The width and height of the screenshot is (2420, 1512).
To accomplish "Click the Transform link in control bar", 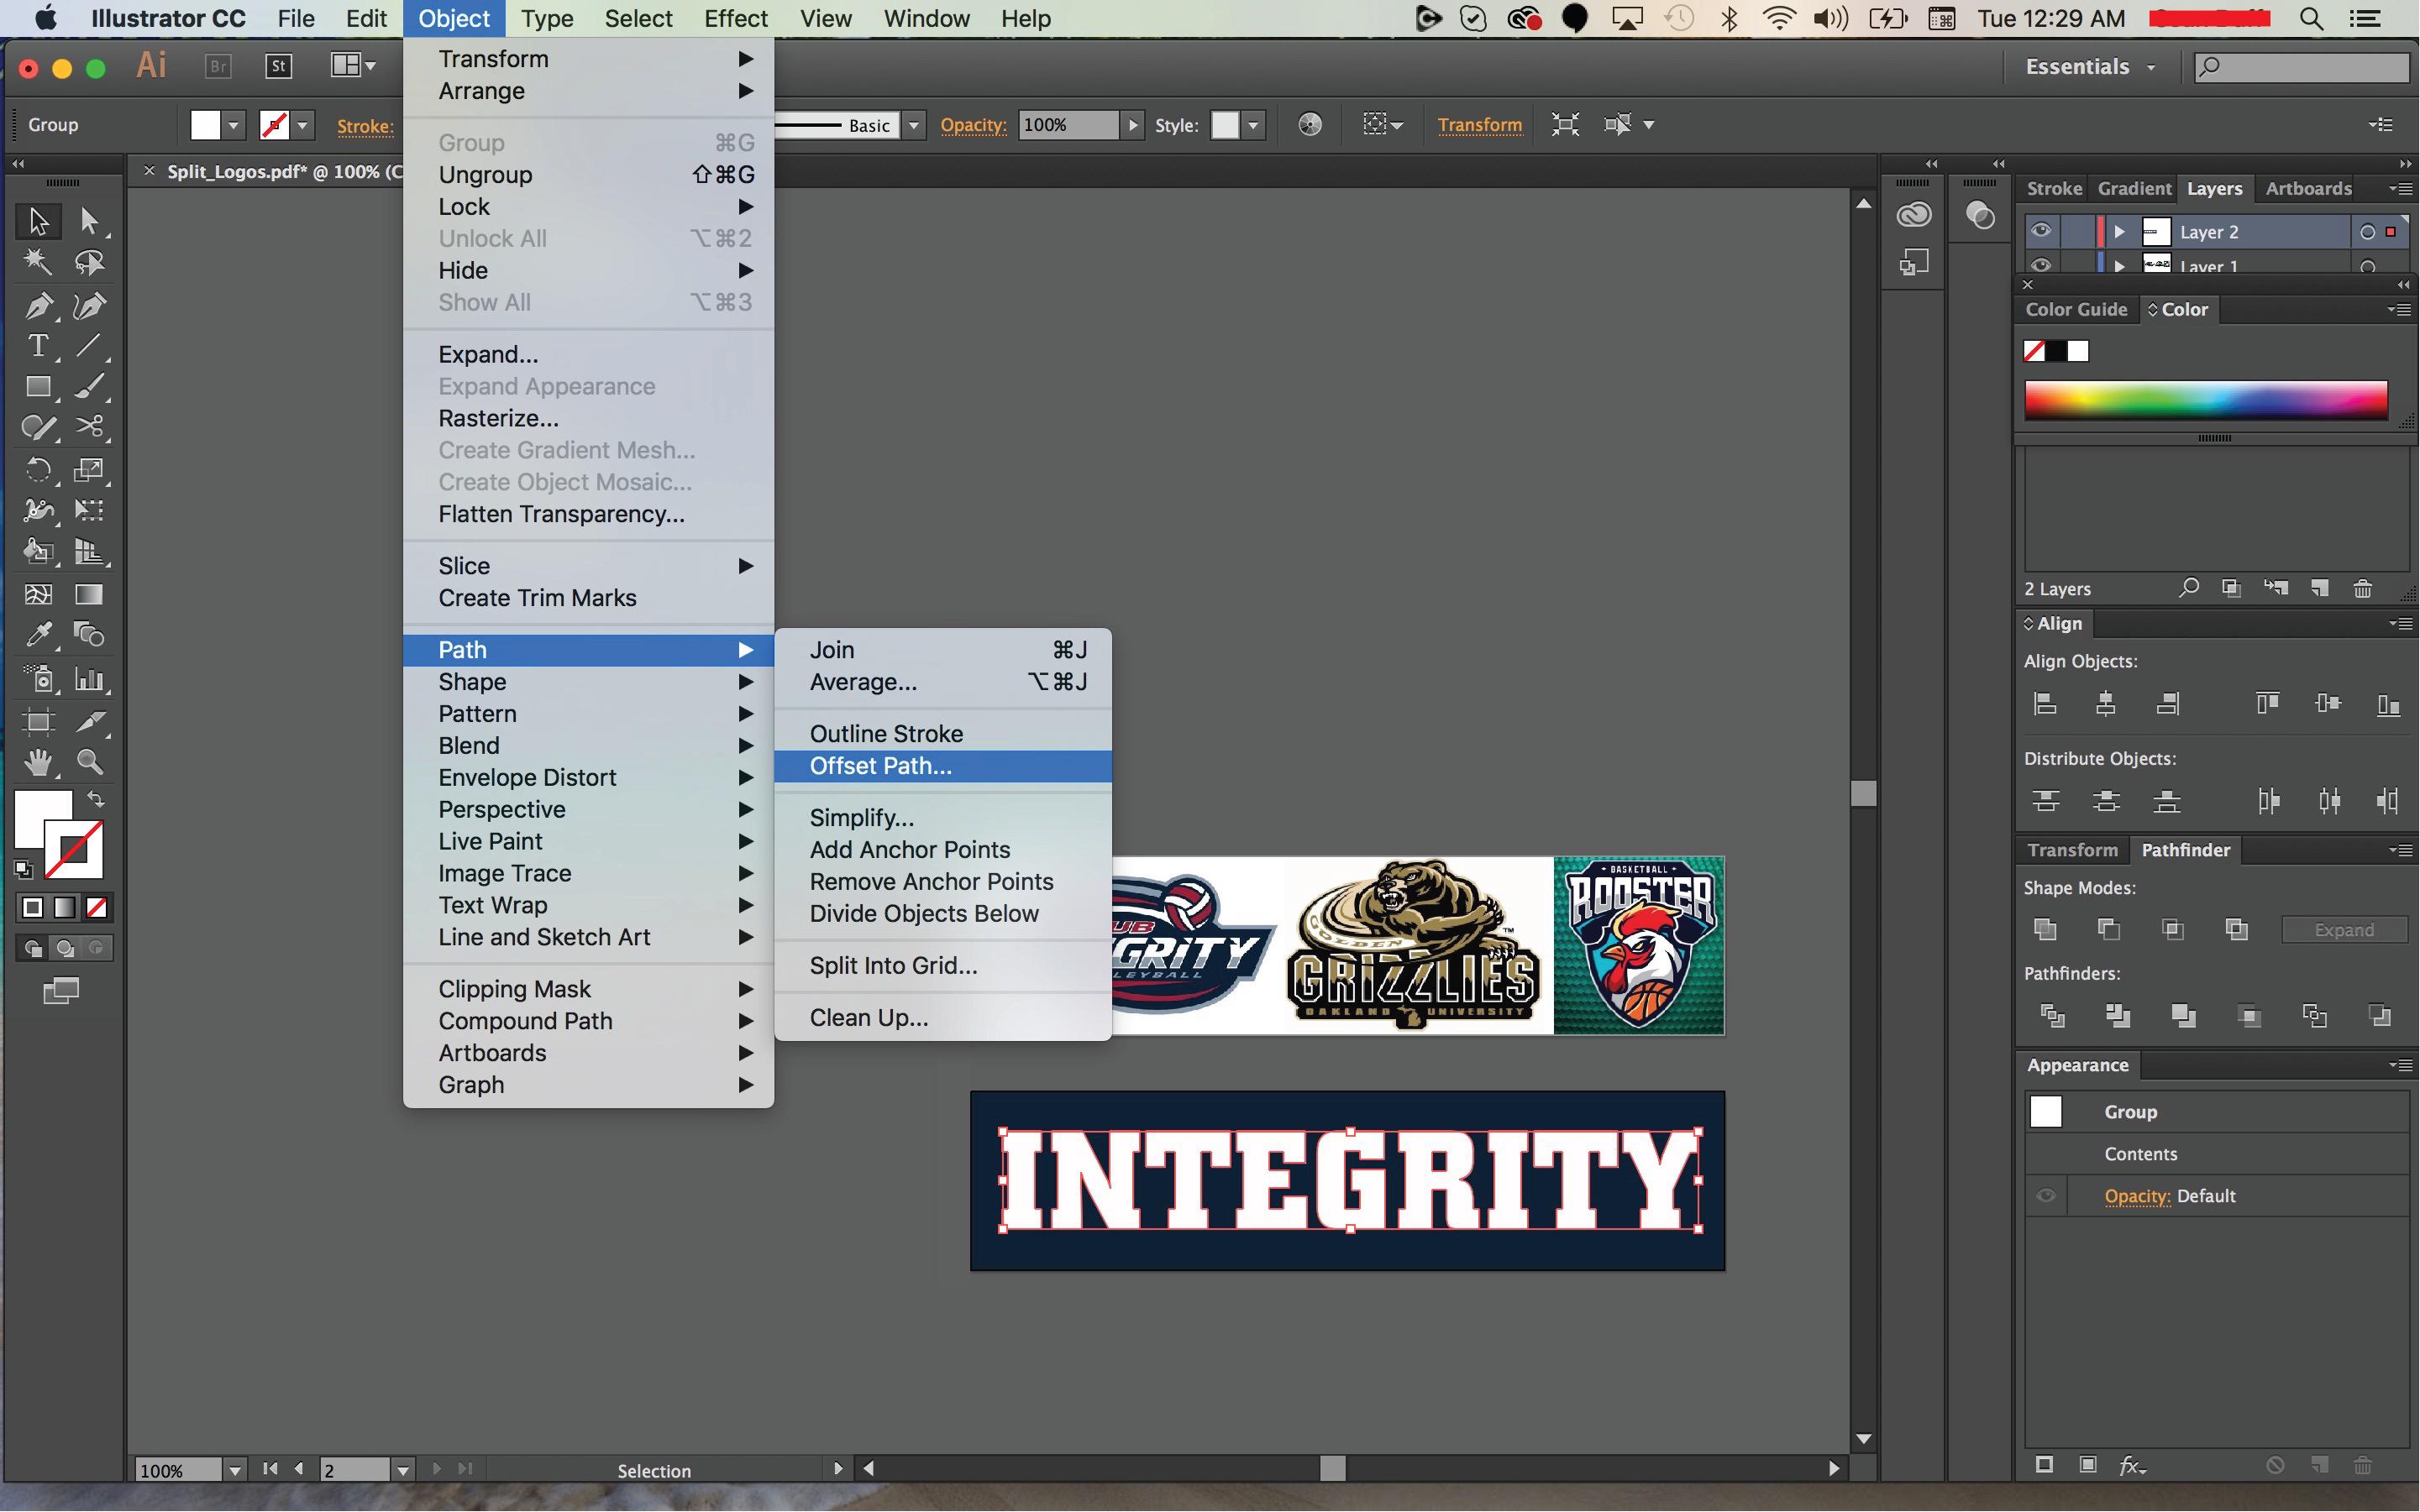I will coord(1479,125).
